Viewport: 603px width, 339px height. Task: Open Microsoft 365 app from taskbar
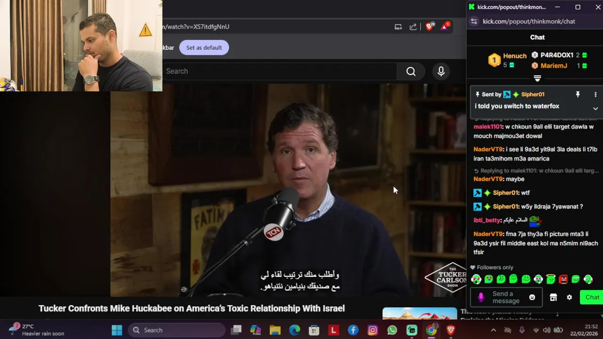point(255,330)
